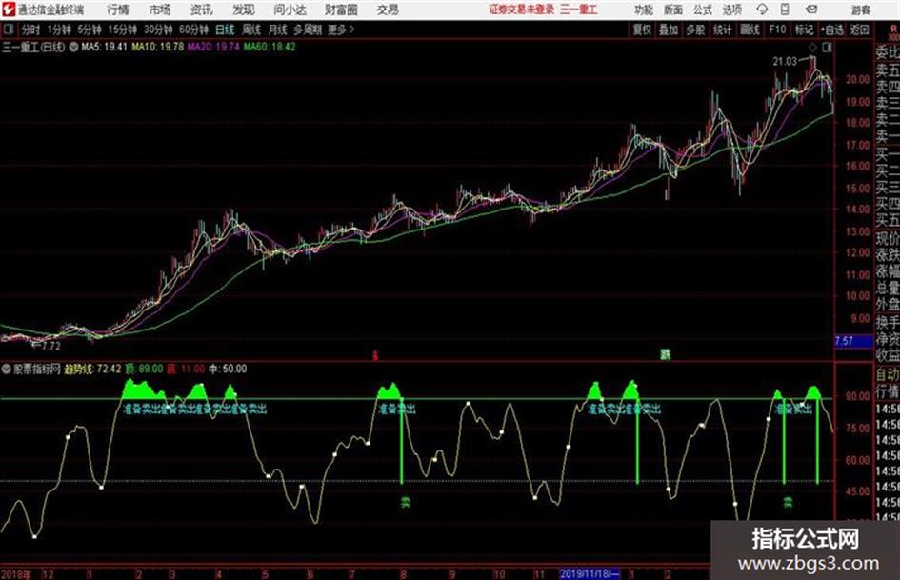Open the 财富圈 menu
The height and width of the screenshot is (580, 900).
coord(341,10)
